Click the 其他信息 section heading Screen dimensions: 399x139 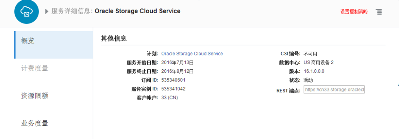click(x=114, y=38)
